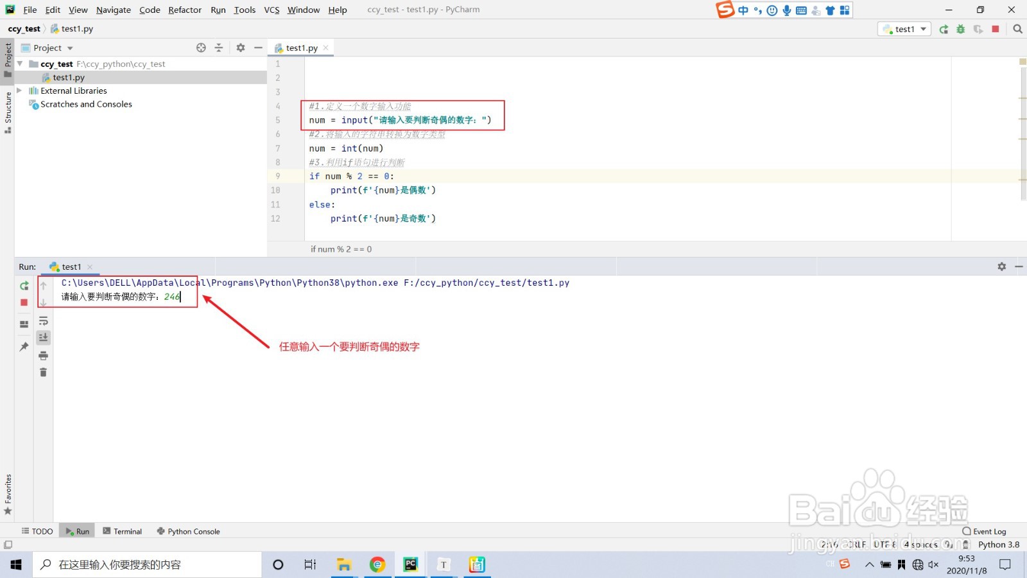Locate current file with the target icon
This screenshot has width=1027, height=578.
coord(201,48)
